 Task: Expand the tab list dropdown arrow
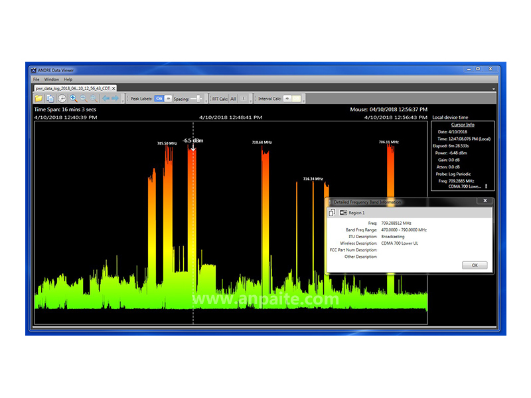(494, 88)
